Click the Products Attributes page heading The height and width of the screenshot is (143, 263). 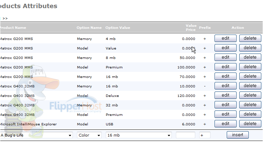pyautogui.click(x=28, y=6)
